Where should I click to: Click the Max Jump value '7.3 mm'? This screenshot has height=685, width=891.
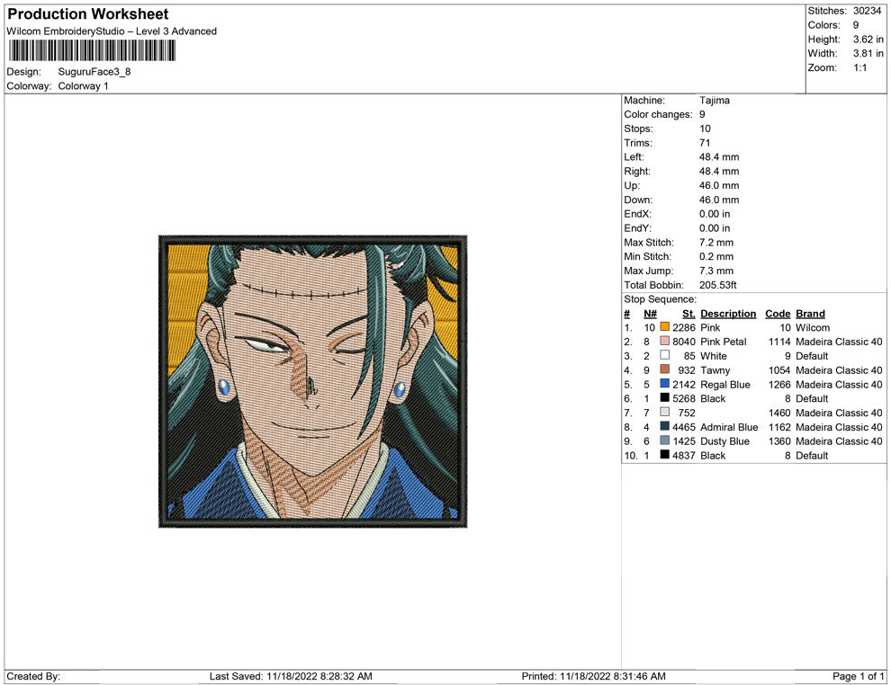click(716, 271)
